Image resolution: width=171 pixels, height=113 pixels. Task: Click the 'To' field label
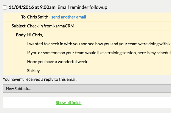[23, 17]
